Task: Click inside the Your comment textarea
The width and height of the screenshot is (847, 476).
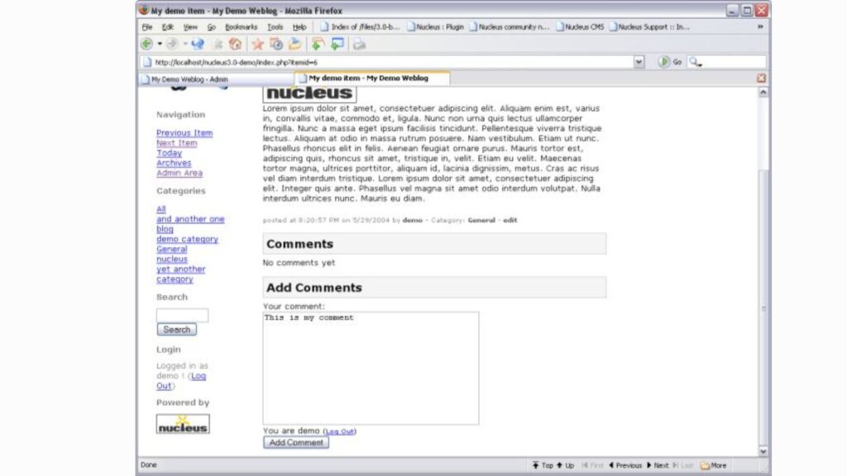Action: click(371, 368)
